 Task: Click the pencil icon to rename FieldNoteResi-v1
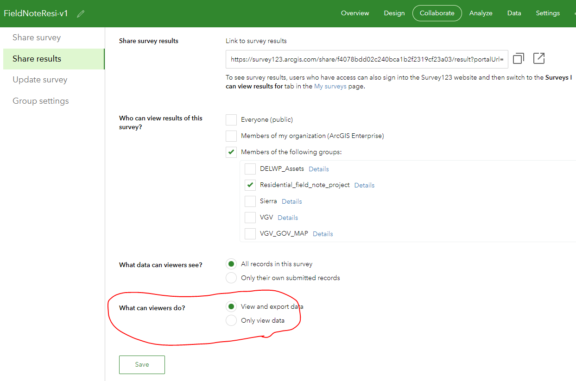tap(81, 13)
